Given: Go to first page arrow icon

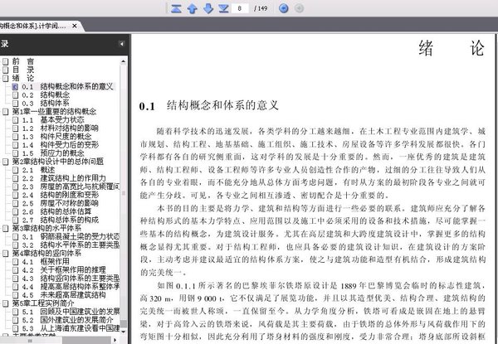Looking at the screenshot, I should click(176, 8).
